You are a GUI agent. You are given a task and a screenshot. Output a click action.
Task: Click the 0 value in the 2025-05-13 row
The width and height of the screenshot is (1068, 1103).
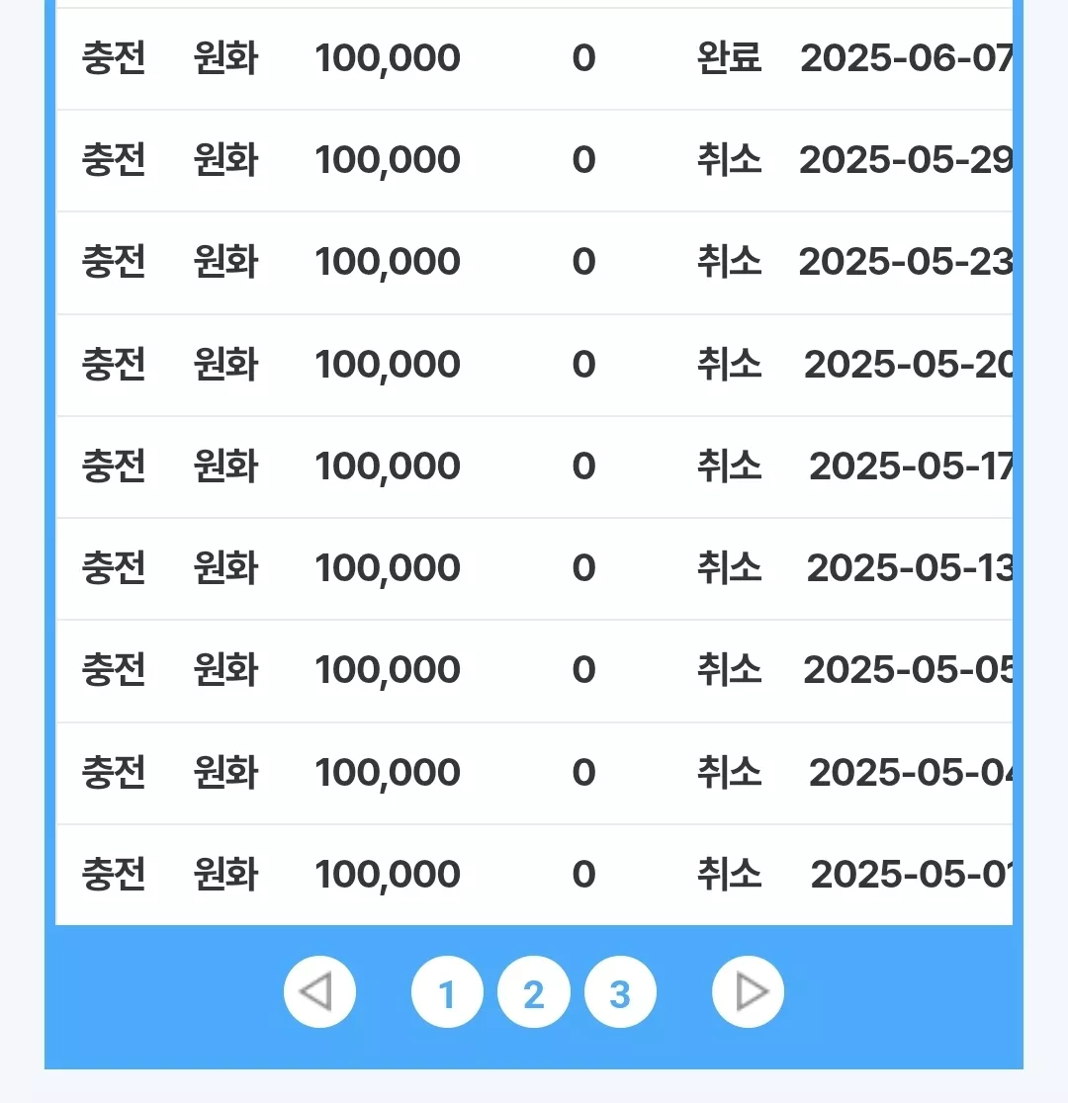pyautogui.click(x=583, y=568)
